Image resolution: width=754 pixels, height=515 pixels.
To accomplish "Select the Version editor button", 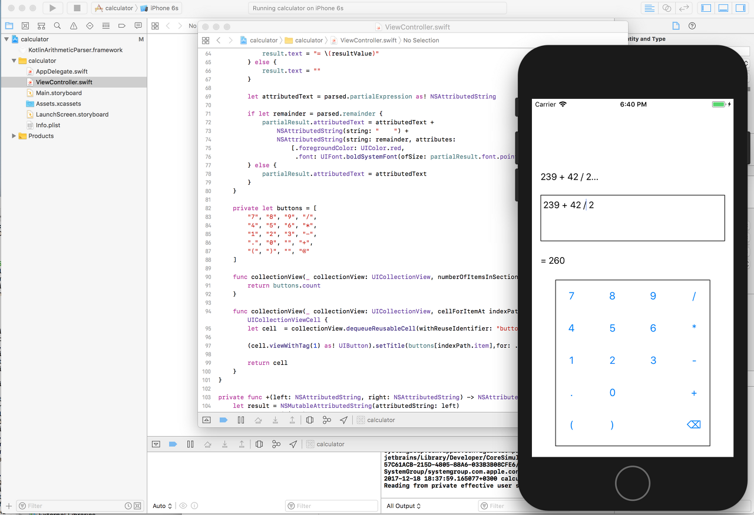I will [684, 8].
